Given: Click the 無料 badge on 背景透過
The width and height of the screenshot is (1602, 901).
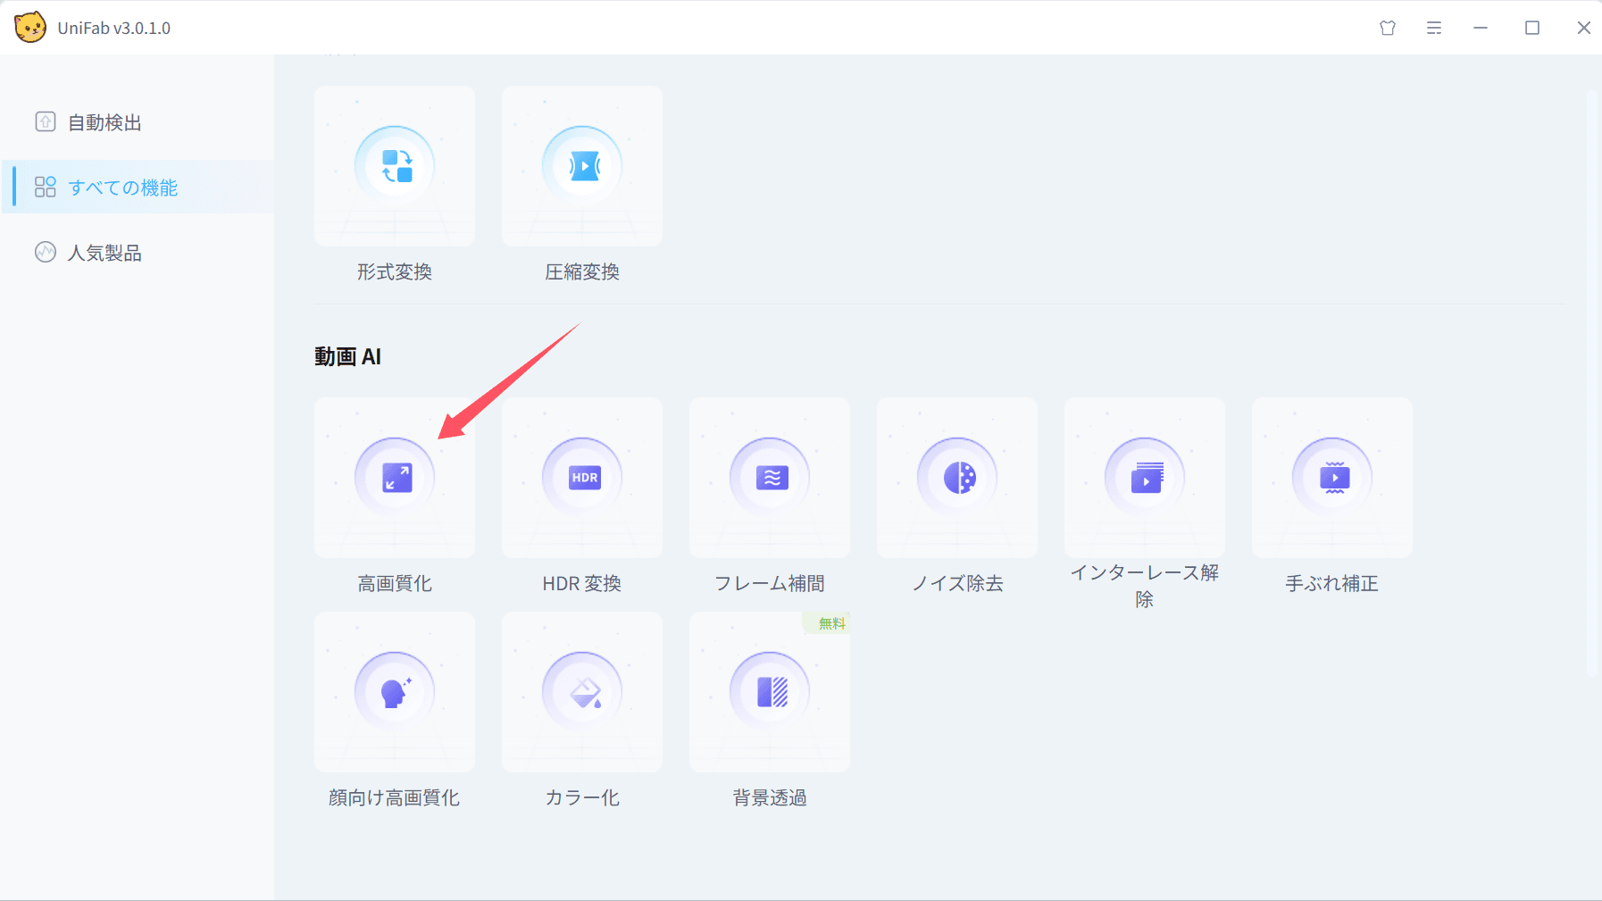Looking at the screenshot, I should pos(830,623).
